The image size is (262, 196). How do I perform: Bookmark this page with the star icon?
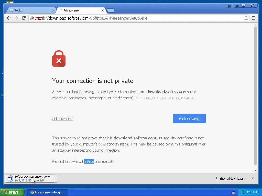coord(246,18)
